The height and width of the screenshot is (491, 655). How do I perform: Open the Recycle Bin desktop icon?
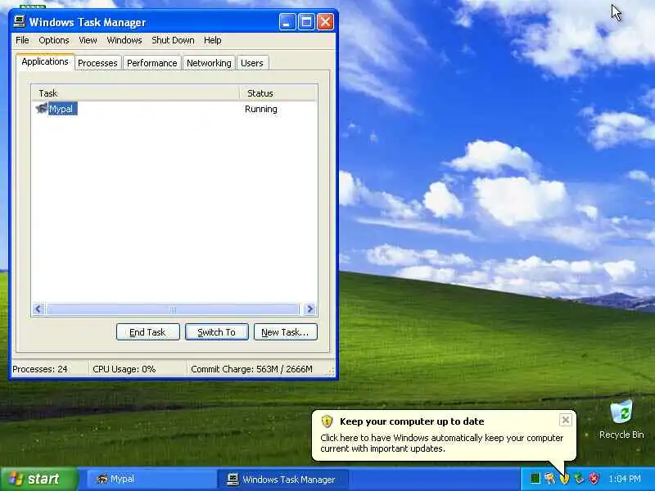click(x=621, y=419)
